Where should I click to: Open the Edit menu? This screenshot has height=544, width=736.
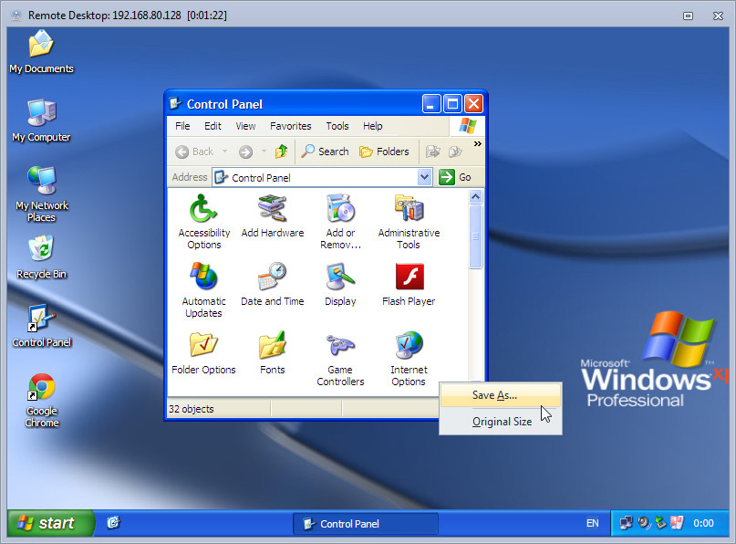[213, 126]
